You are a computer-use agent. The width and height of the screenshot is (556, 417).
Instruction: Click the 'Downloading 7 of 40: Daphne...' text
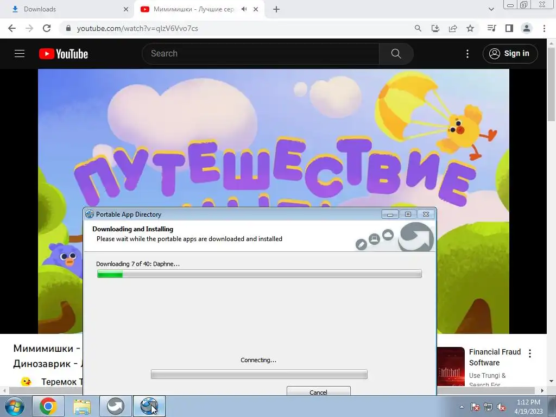click(138, 264)
